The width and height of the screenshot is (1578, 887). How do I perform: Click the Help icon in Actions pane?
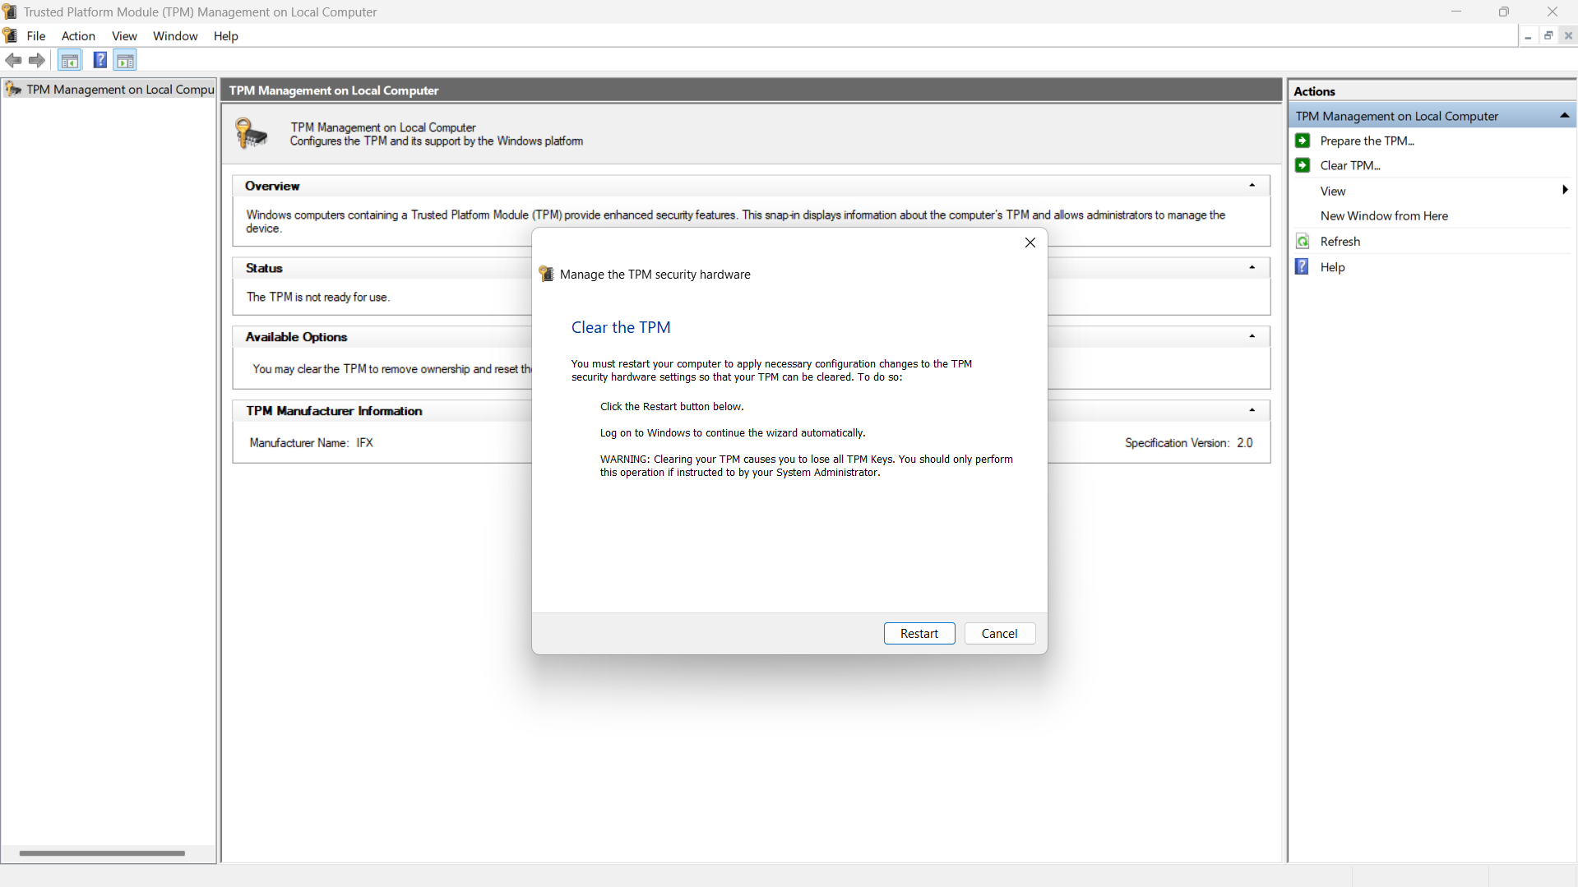coord(1303,266)
